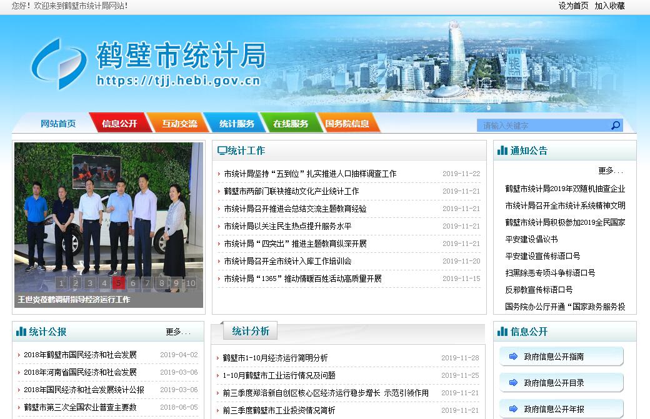This screenshot has width=650, height=419.
Task: Click 设为首页 link at top
Action: (x=573, y=6)
